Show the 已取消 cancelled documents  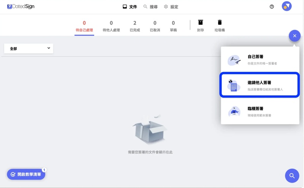click(155, 26)
